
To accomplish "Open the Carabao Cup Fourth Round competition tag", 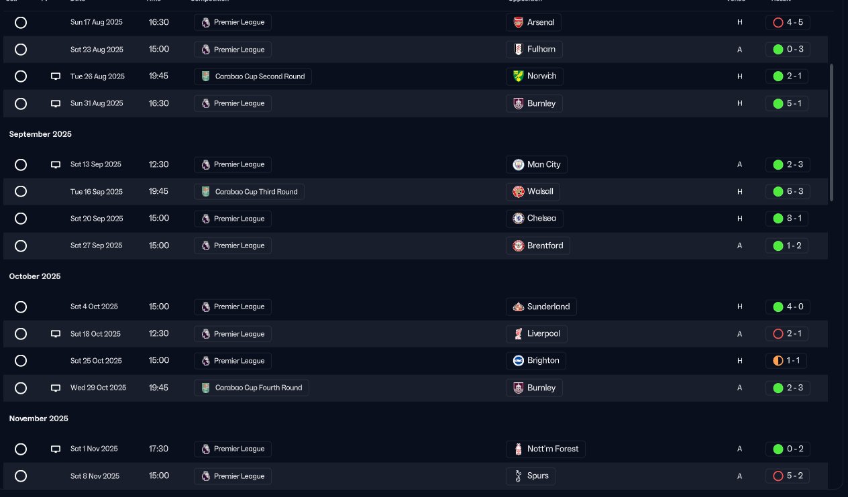I will tap(251, 388).
